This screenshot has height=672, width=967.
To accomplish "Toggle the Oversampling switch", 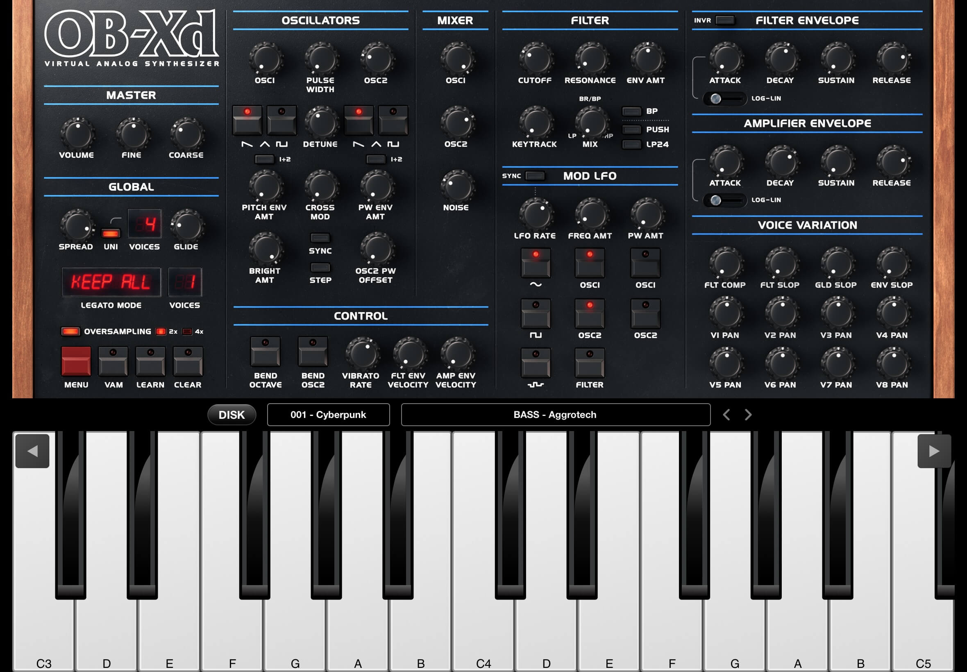I will pos(70,331).
